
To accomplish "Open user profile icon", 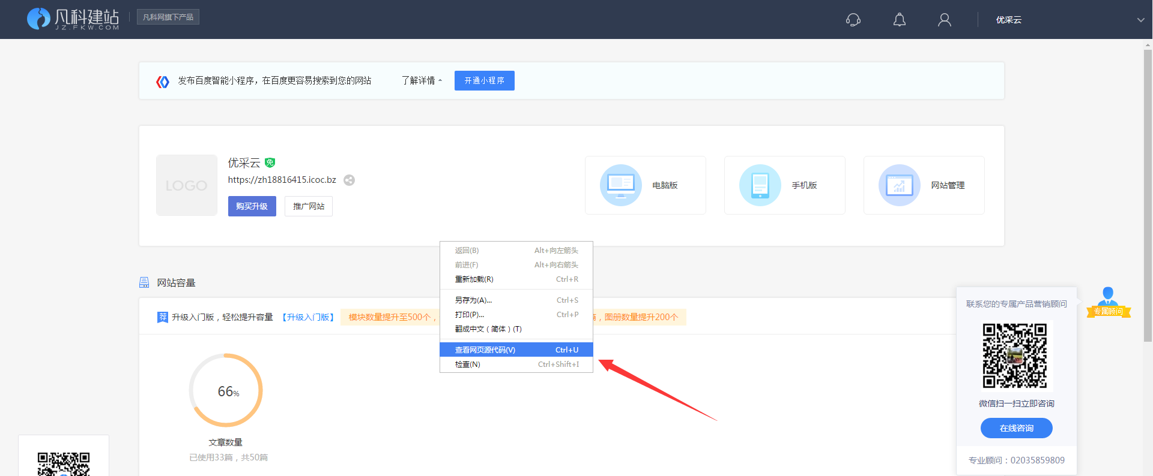I will pyautogui.click(x=945, y=20).
